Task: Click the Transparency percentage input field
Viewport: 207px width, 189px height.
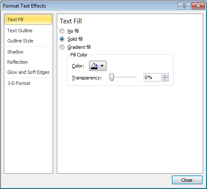Action: tap(153, 77)
